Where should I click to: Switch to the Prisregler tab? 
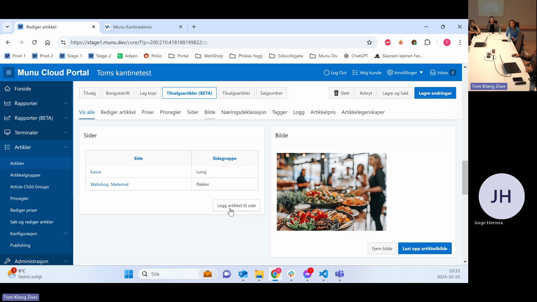tap(171, 112)
